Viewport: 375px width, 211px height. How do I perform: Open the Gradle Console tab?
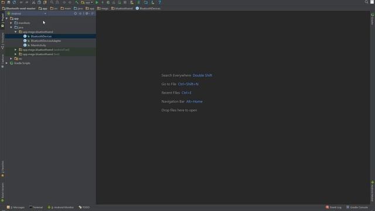357,207
